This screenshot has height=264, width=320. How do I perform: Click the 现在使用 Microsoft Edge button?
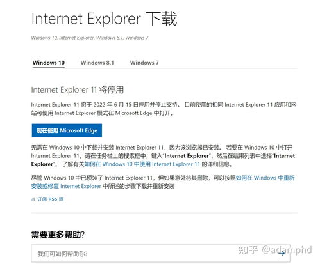(67, 130)
